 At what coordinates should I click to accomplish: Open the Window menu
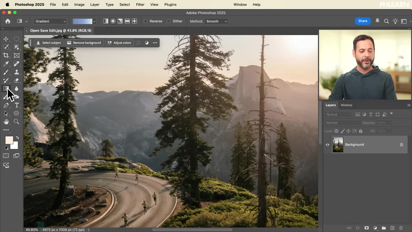[x=240, y=4]
